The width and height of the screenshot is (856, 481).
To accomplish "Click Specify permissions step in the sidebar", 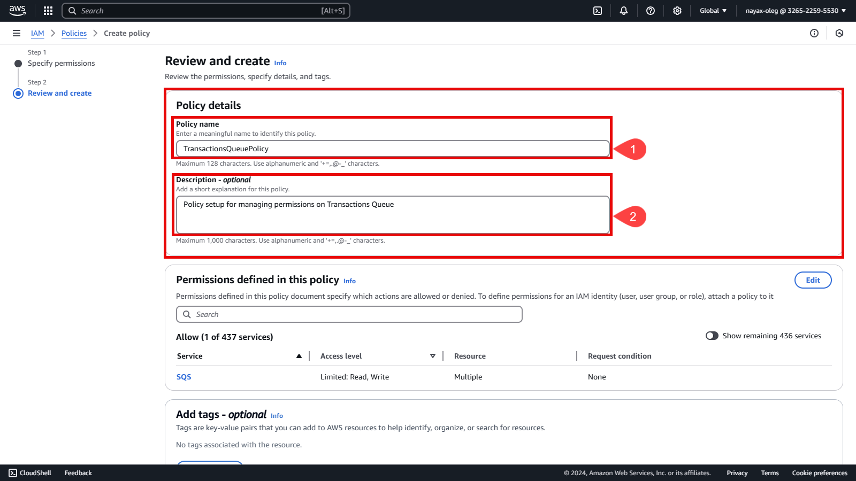I will click(62, 63).
